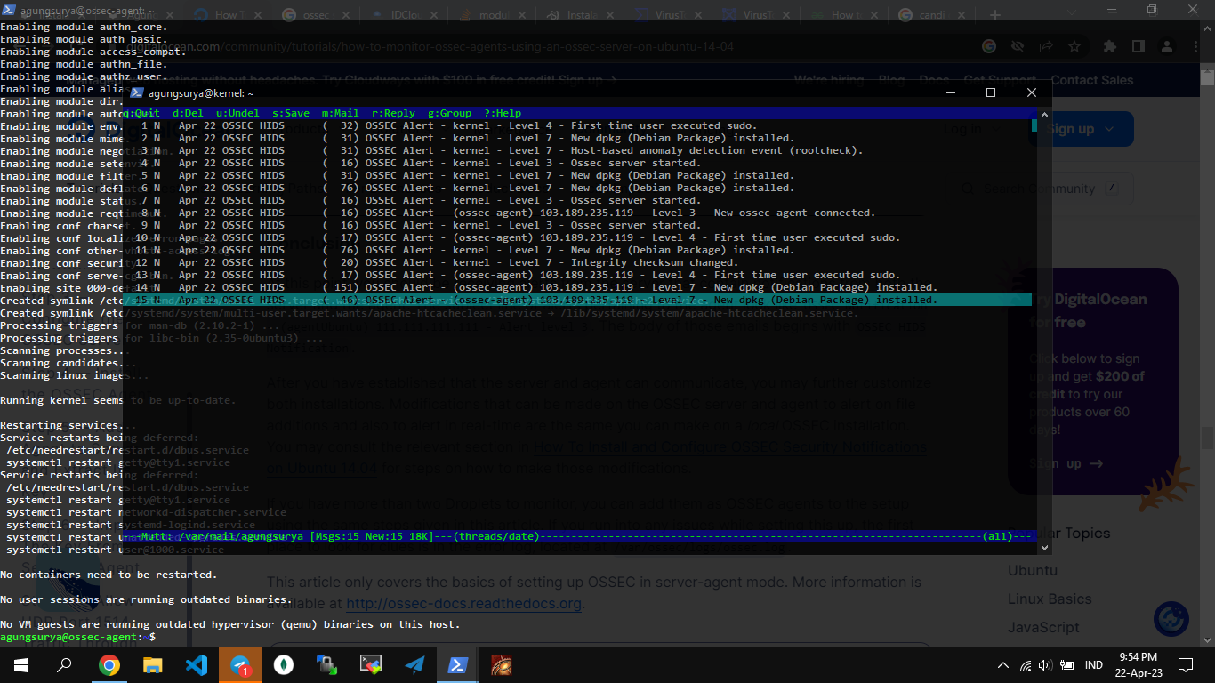Open File Explorer in the taskbar
This screenshot has height=683, width=1215.
[x=153, y=665]
